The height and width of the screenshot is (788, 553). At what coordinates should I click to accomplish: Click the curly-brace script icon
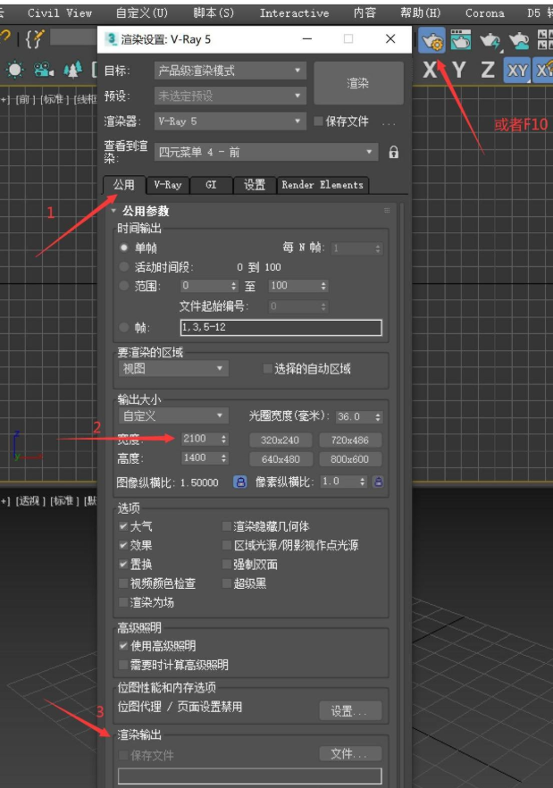pyautogui.click(x=35, y=38)
